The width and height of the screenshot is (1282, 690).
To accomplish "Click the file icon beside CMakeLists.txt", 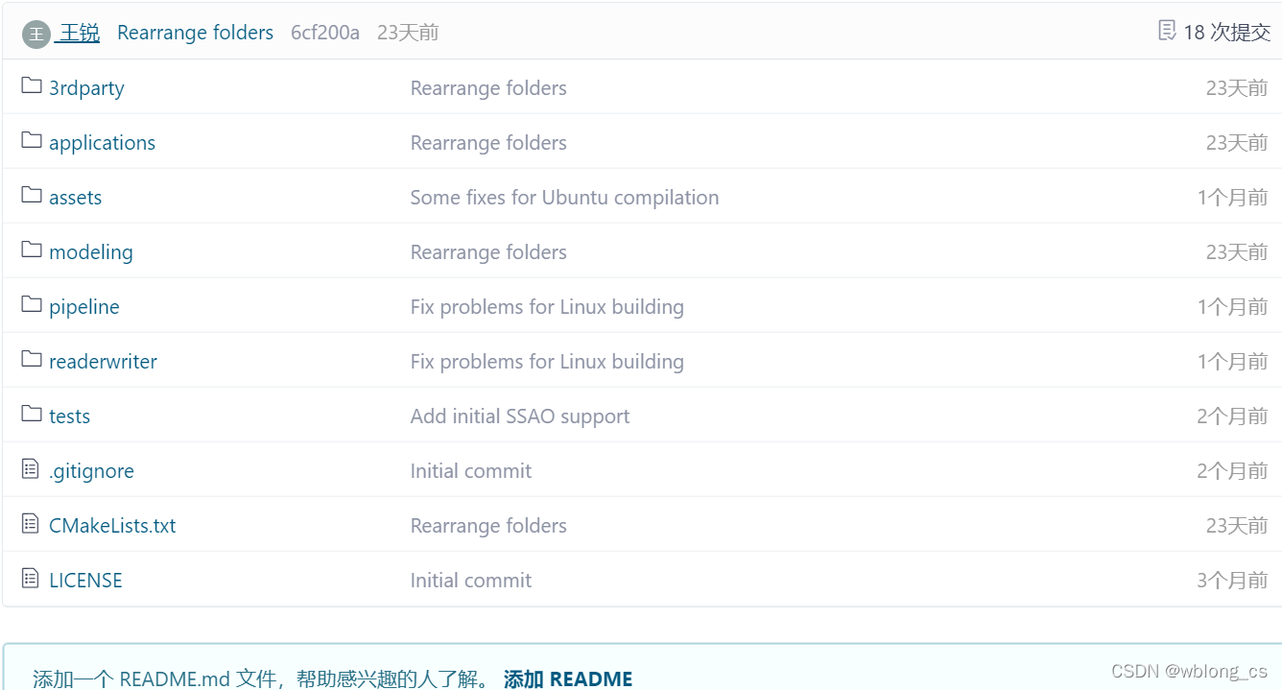I will [29, 524].
